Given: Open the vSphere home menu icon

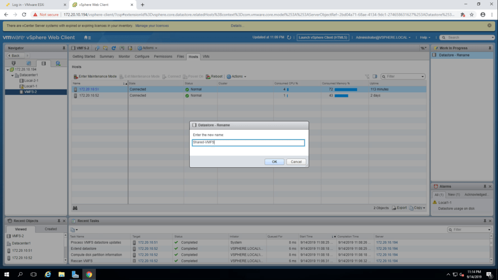Looking at the screenshot, I should point(87,37).
